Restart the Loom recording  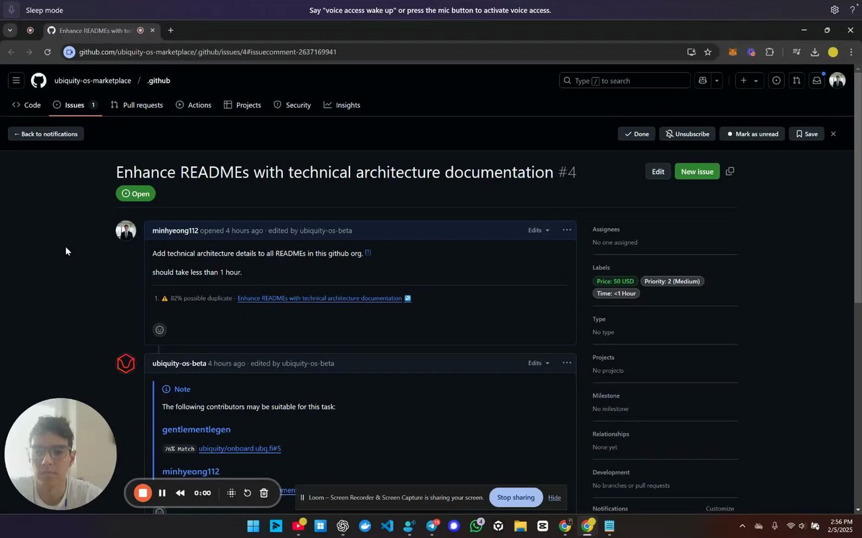click(247, 493)
